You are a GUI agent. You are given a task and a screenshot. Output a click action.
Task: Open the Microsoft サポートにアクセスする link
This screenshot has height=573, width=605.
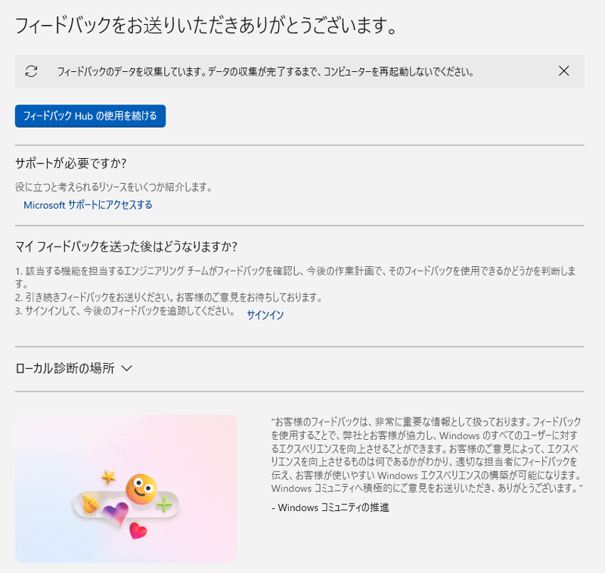(x=88, y=205)
